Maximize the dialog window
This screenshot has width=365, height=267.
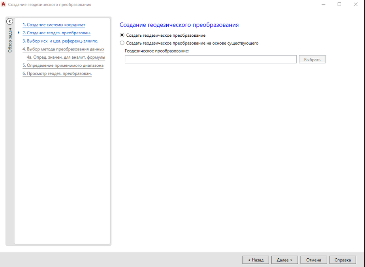(339, 4)
